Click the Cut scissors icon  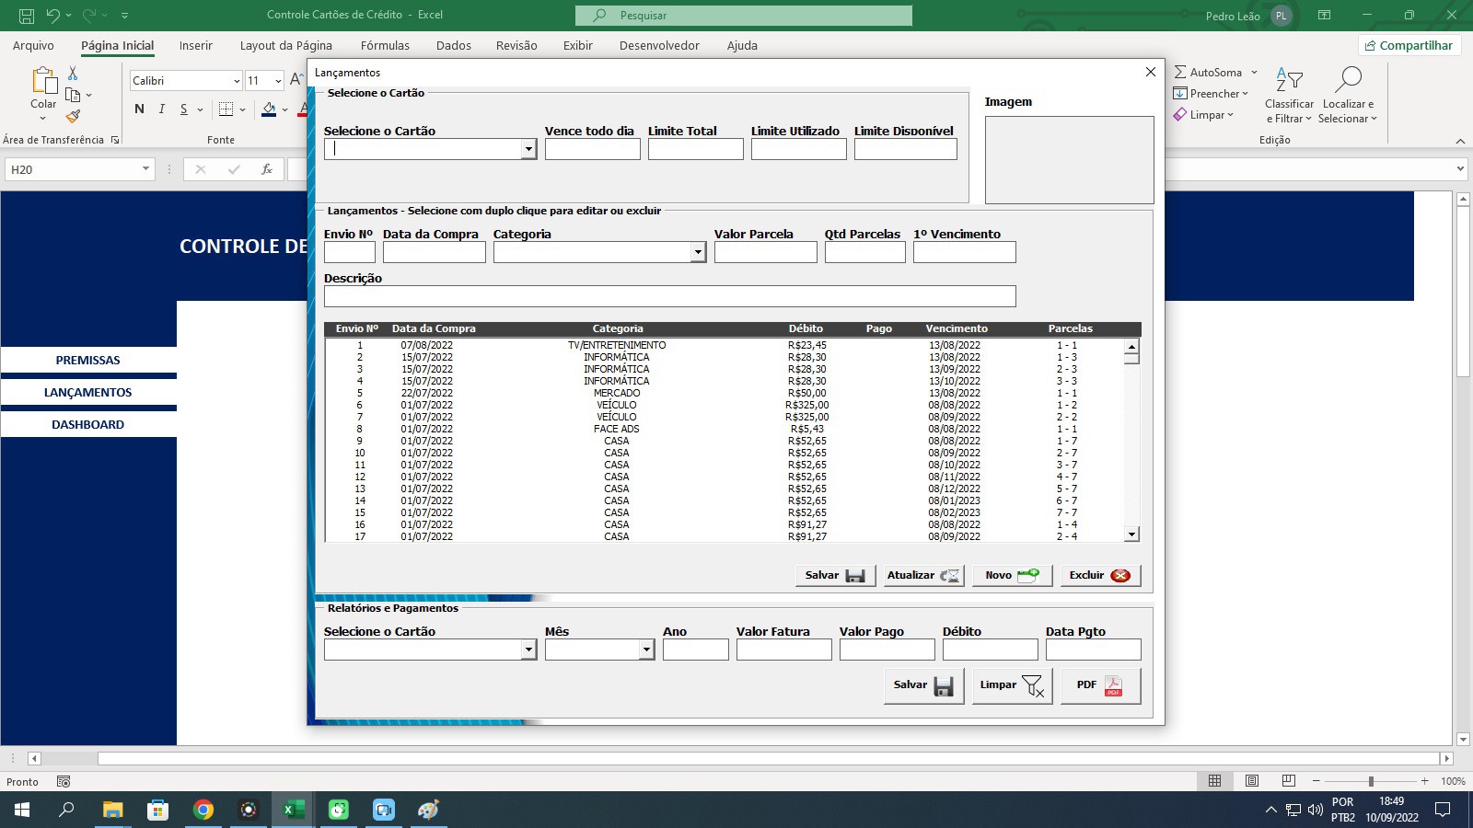(x=73, y=74)
